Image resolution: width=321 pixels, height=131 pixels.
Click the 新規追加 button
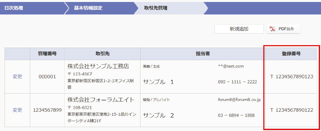pyautogui.click(x=235, y=29)
